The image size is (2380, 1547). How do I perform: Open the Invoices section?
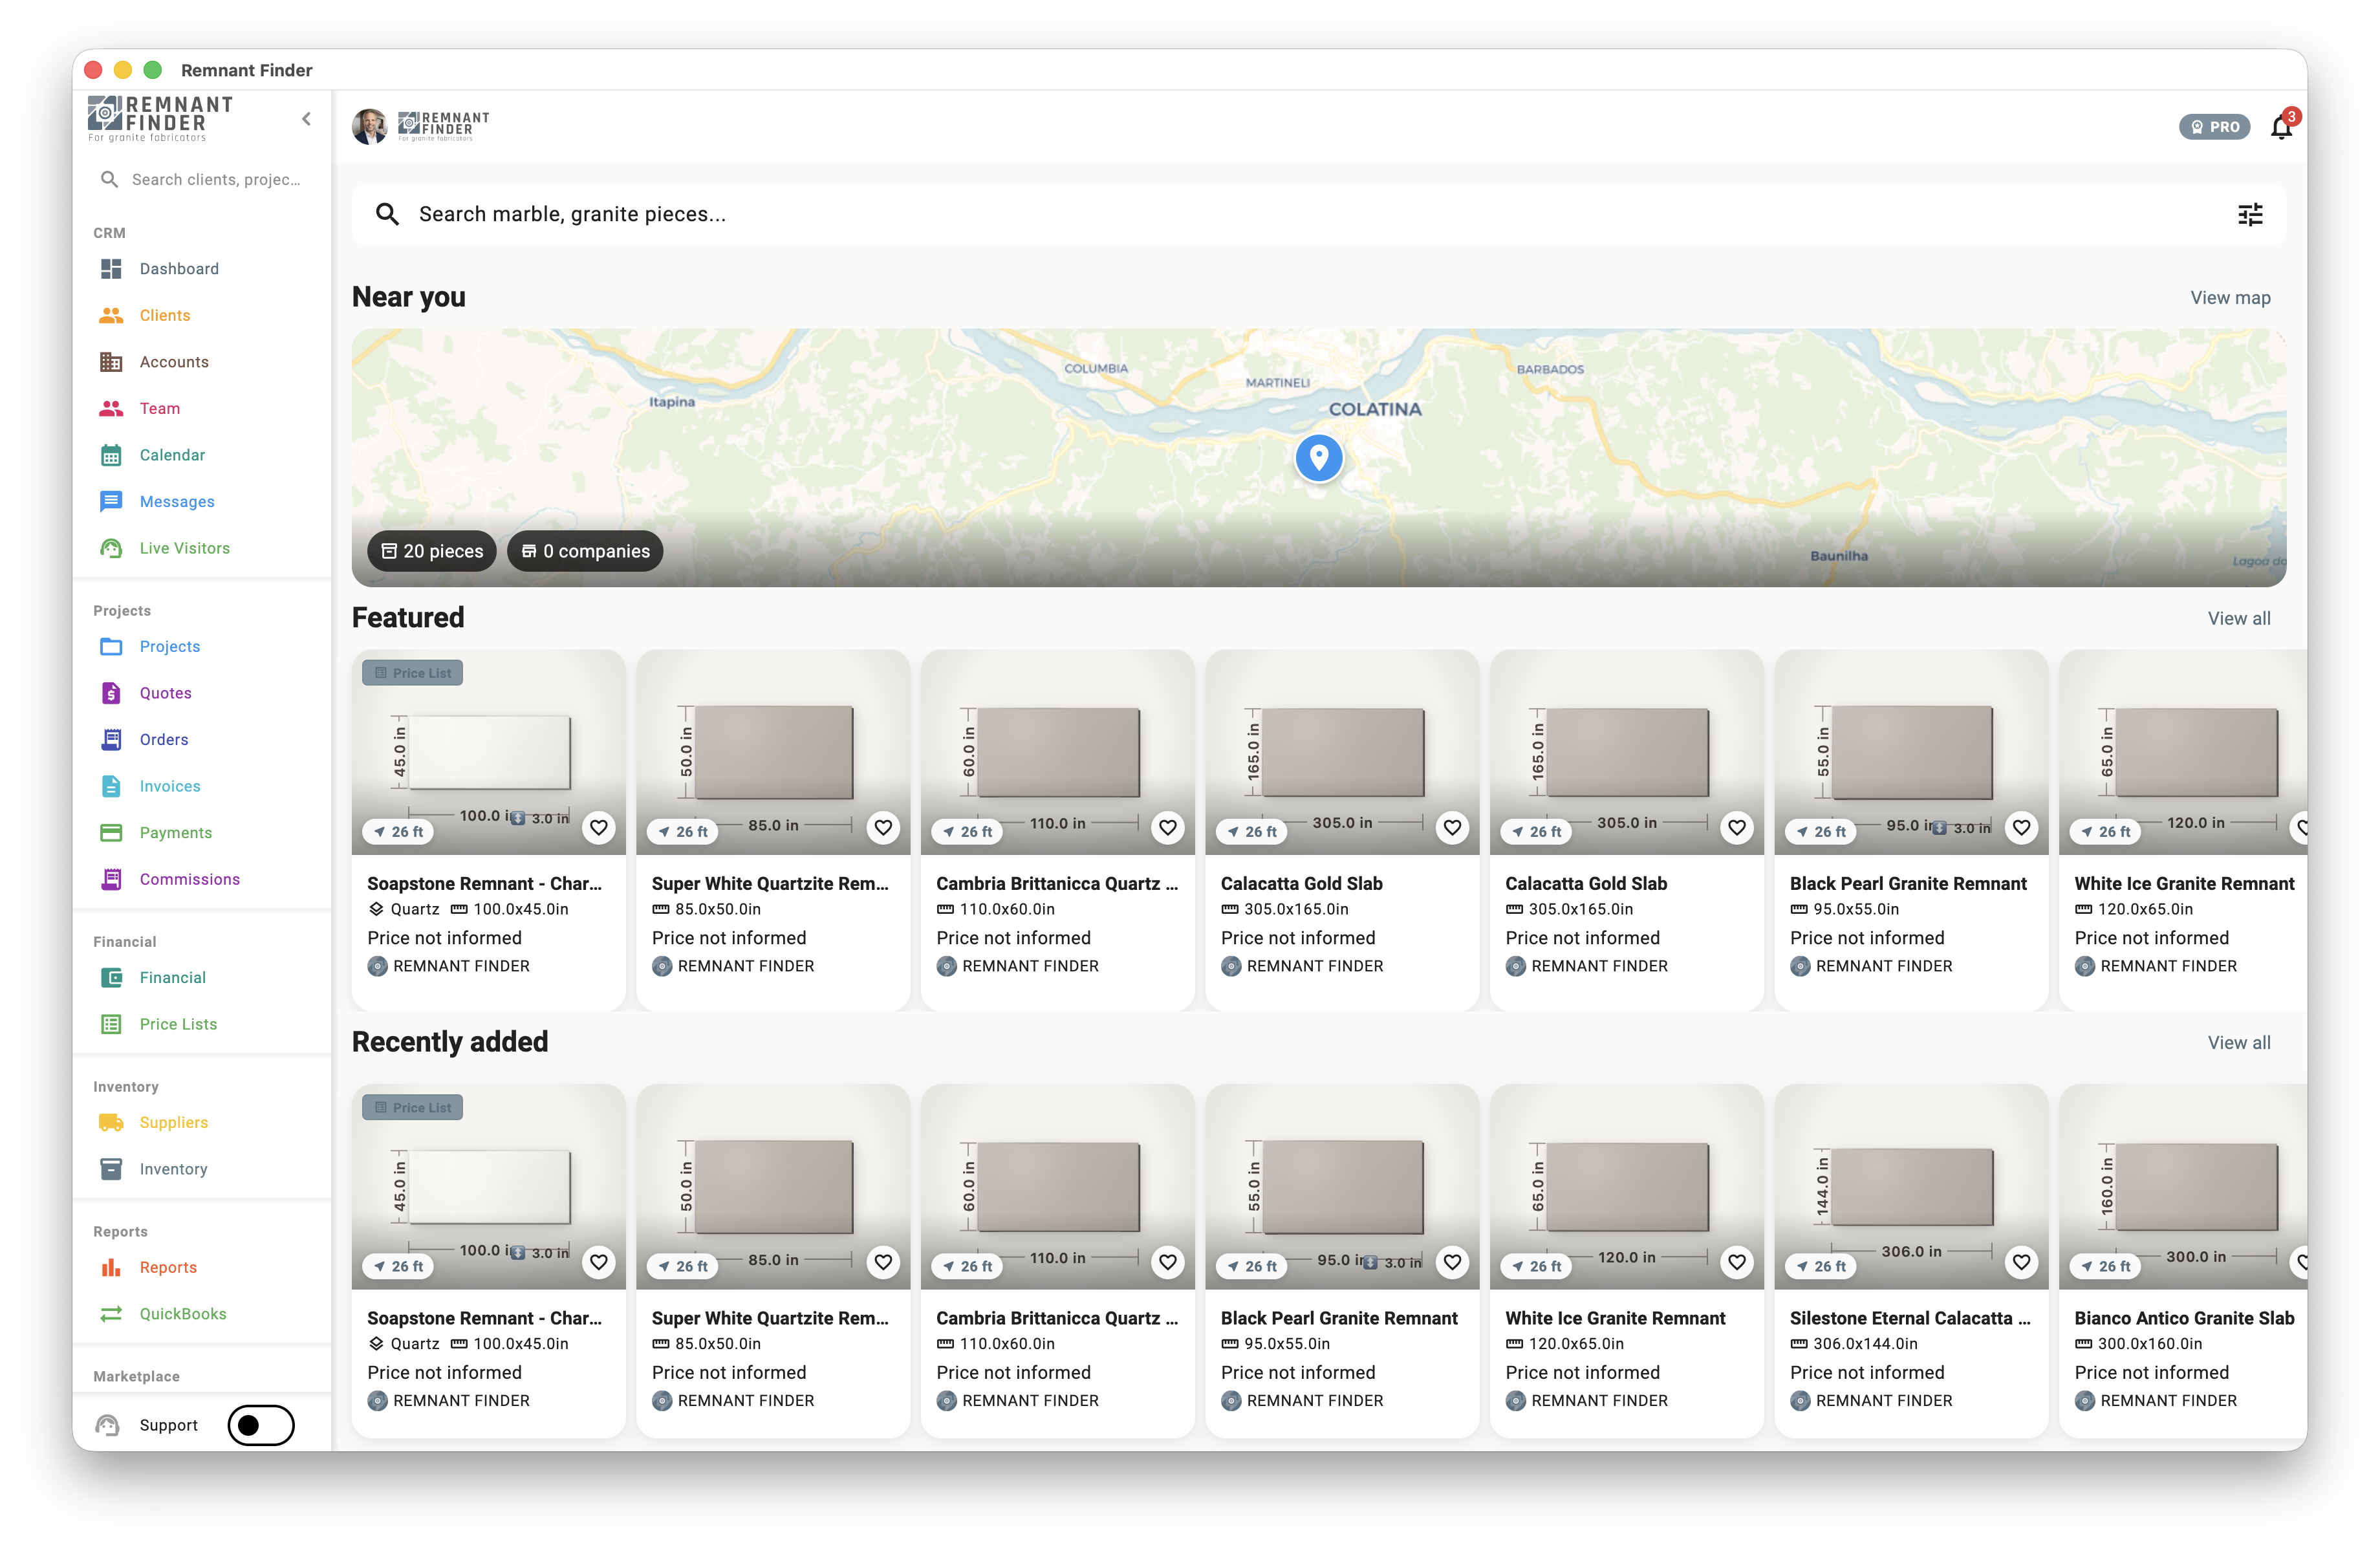tap(169, 786)
